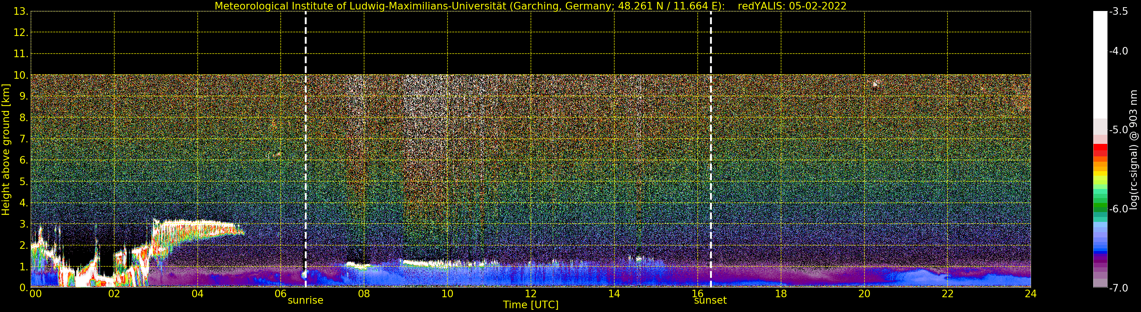Click the '04' time tick label

[197, 294]
